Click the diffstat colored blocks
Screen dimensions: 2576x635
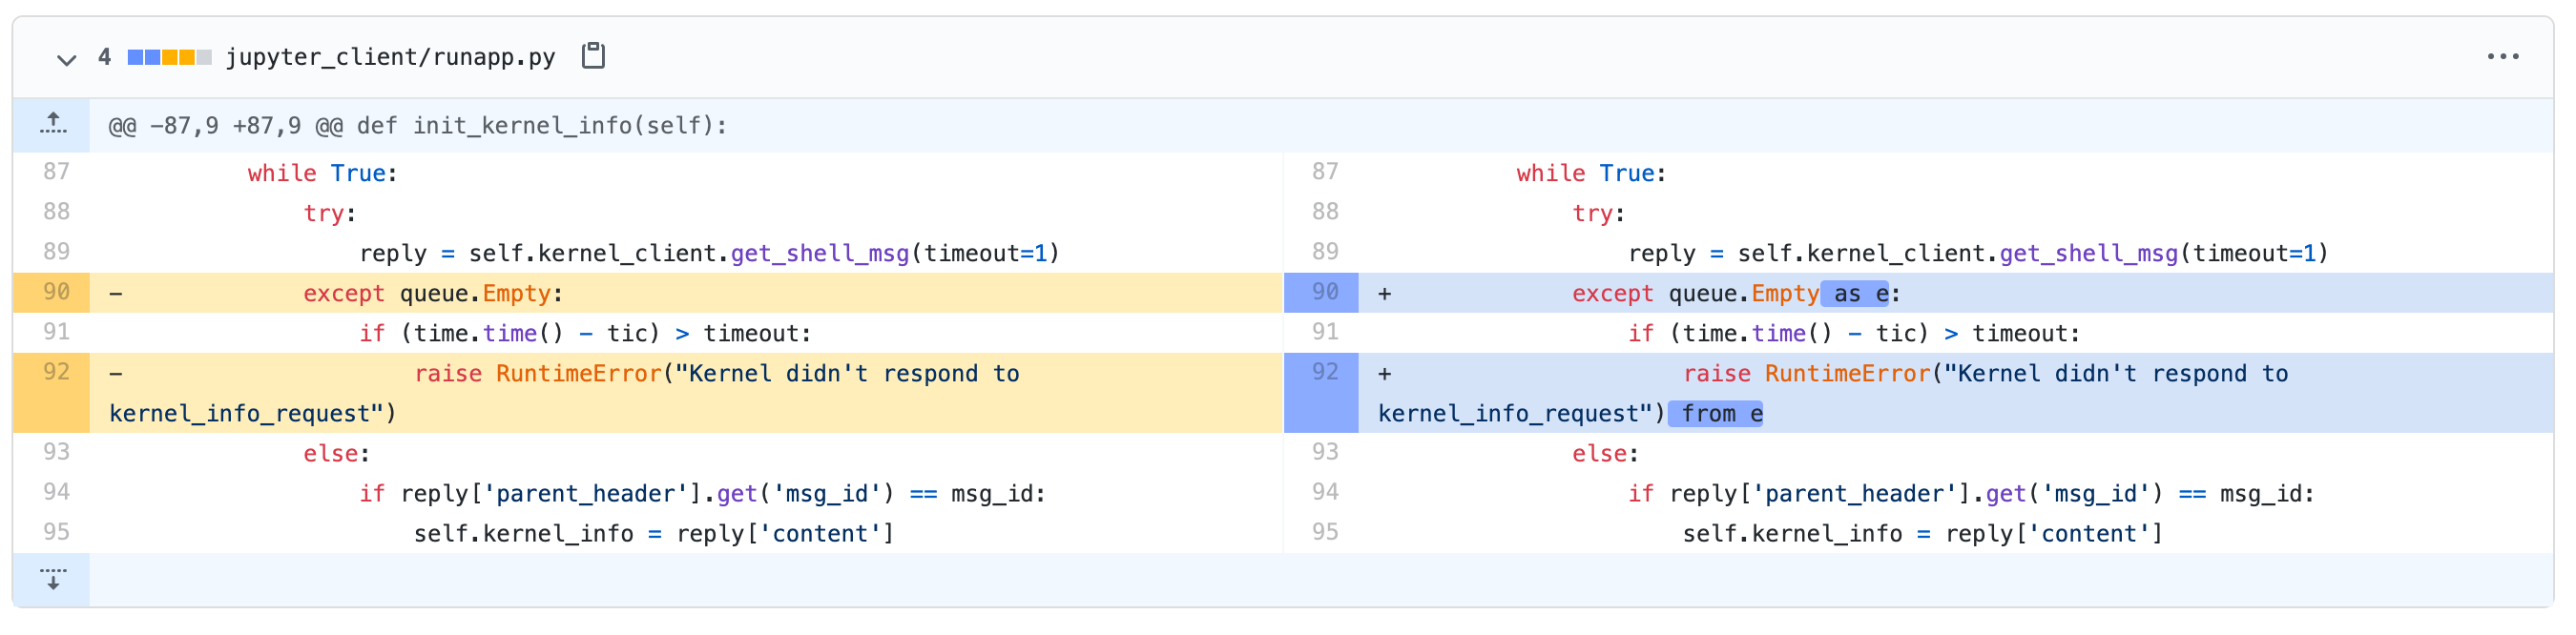(x=169, y=57)
